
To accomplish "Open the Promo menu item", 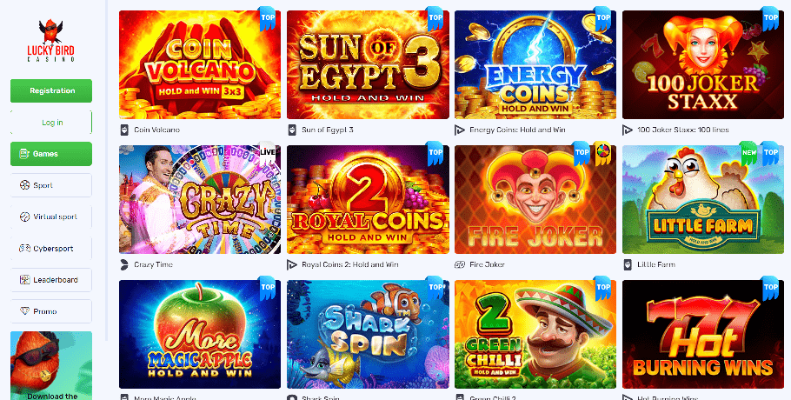I will point(51,311).
